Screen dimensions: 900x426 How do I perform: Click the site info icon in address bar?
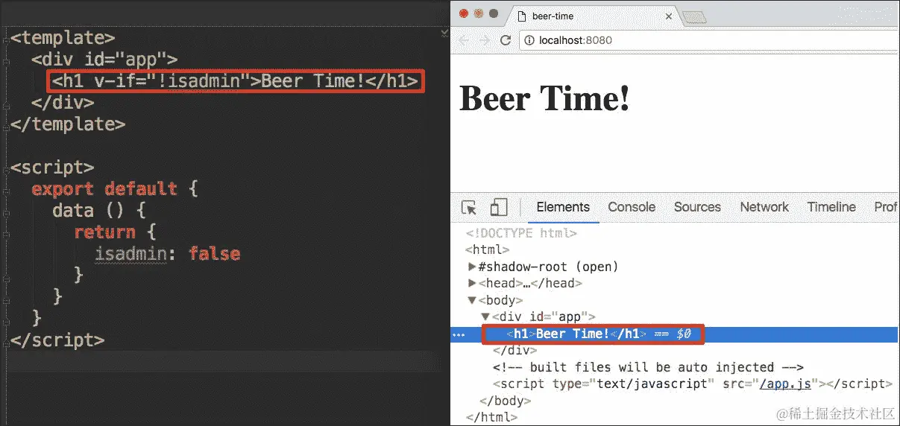(529, 40)
